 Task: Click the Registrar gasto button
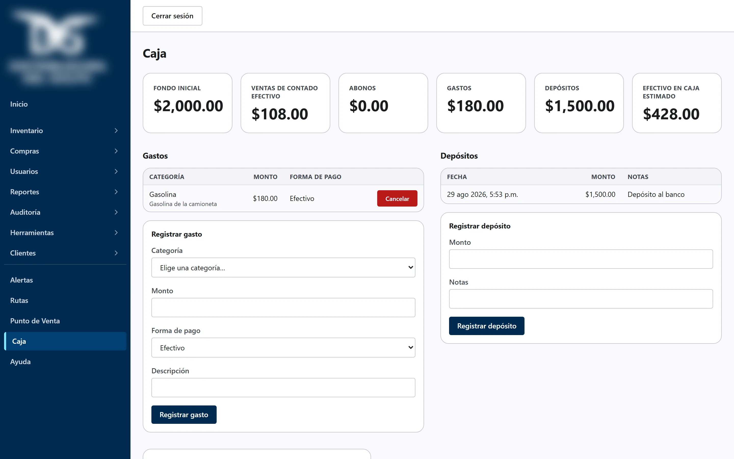pyautogui.click(x=184, y=414)
